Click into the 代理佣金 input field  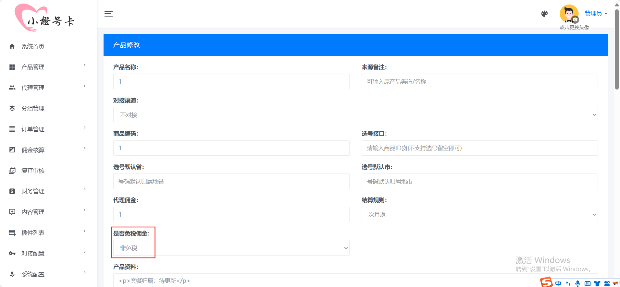click(231, 214)
